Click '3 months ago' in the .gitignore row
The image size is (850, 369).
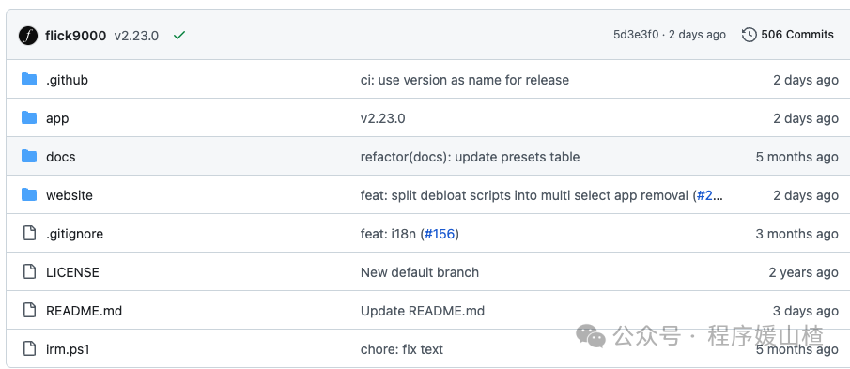point(796,234)
